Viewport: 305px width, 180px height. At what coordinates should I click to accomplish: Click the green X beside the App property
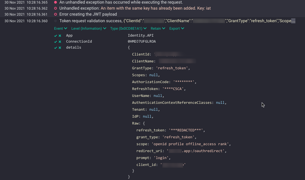click(60, 35)
